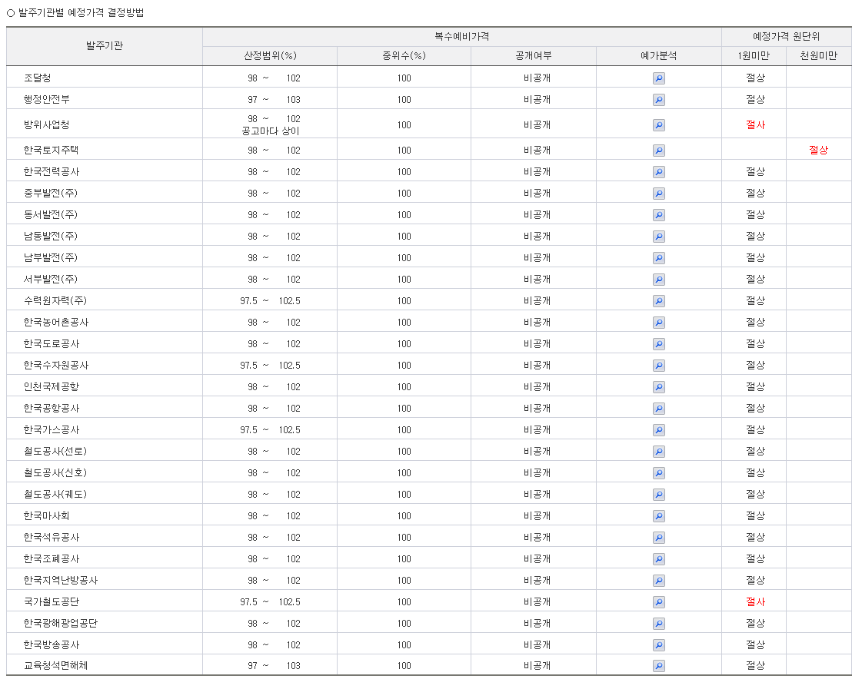This screenshot has height=679, width=862.
Task: Click the 1원미만 column header
Action: click(754, 55)
